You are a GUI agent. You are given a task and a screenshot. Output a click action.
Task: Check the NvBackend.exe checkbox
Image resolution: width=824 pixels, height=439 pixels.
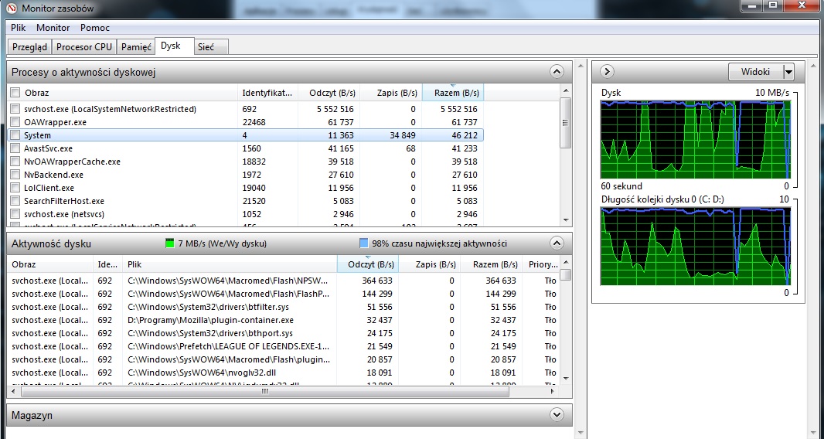[15, 175]
